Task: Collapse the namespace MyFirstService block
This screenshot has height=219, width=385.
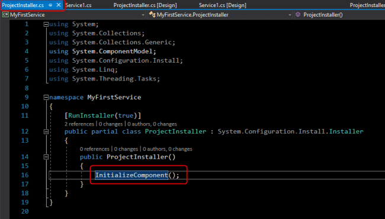Action: [46, 97]
